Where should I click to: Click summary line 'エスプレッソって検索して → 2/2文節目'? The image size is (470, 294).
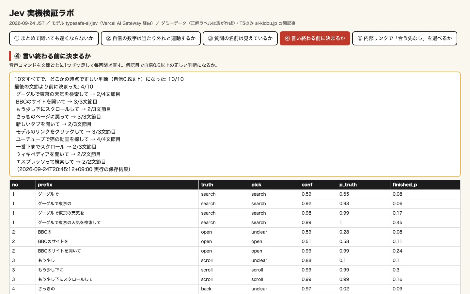61,162
